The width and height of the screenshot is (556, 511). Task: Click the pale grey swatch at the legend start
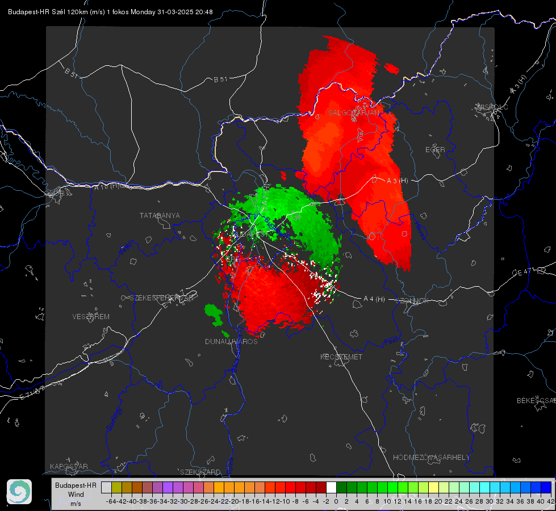[x=106, y=488]
